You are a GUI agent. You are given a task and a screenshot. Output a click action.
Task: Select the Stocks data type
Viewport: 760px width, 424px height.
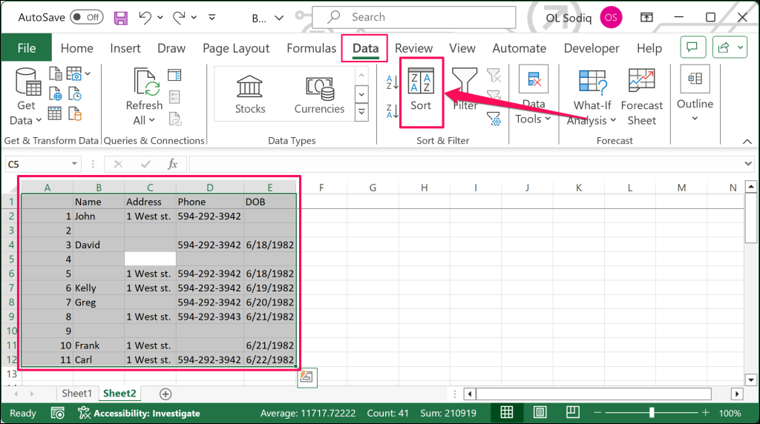click(250, 94)
